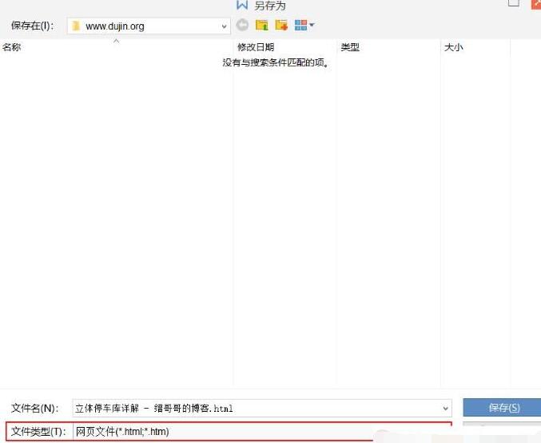Click the 另存为 dialog title
The image size is (541, 443).
tap(270, 6)
